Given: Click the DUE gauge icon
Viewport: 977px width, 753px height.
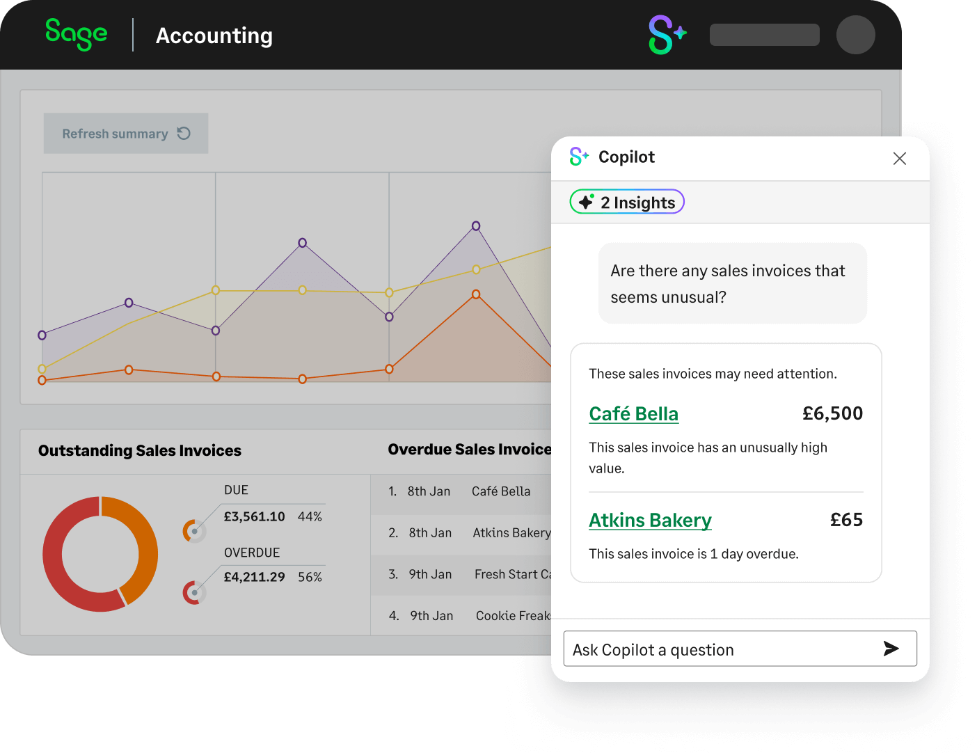Looking at the screenshot, I should coord(194,531).
